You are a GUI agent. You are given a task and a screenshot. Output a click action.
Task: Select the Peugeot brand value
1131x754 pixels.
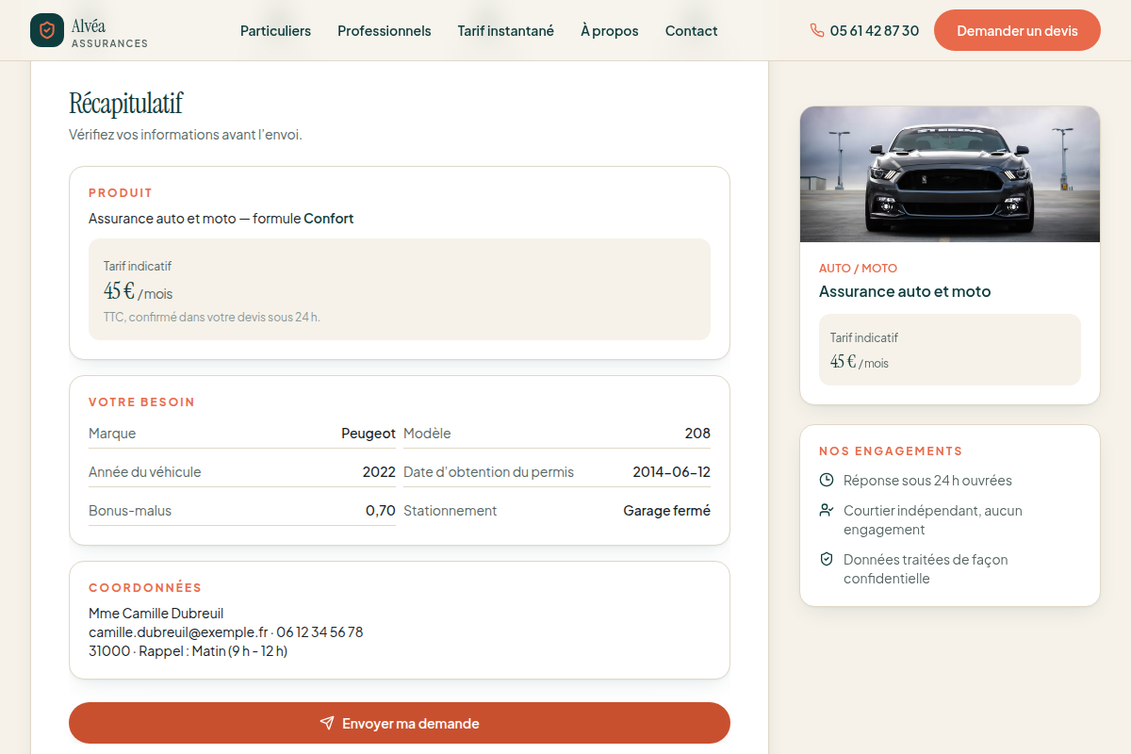(x=369, y=434)
